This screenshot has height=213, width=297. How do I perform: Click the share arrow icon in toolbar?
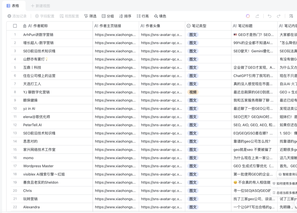(x=257, y=16)
